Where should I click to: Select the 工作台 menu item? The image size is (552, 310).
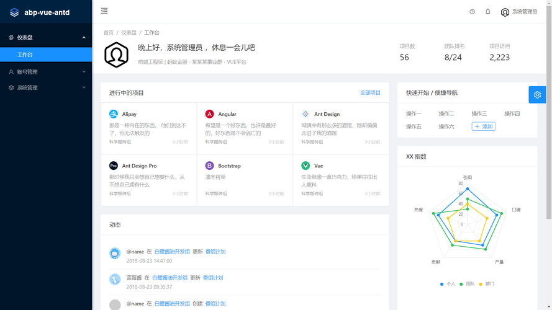(x=46, y=55)
